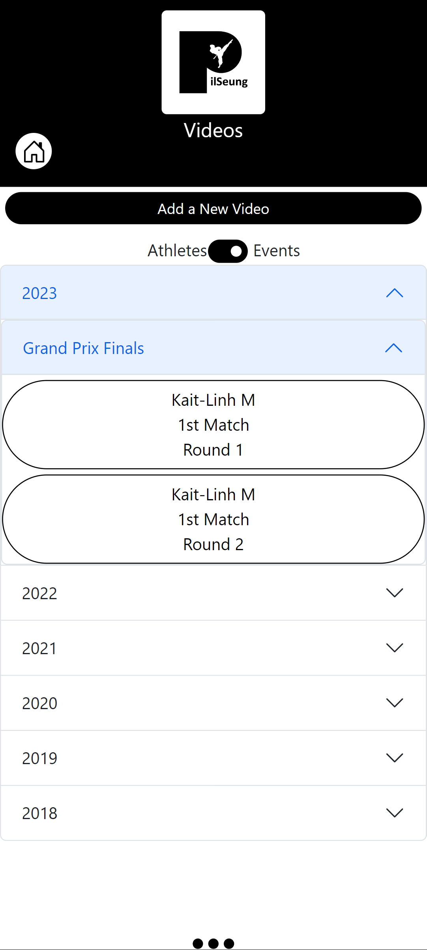The width and height of the screenshot is (427, 950).
Task: Click the PilSeung logo image
Action: coord(213,62)
